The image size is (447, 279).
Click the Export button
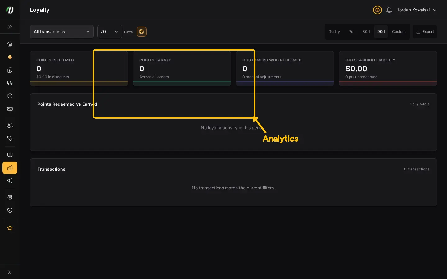click(x=425, y=32)
